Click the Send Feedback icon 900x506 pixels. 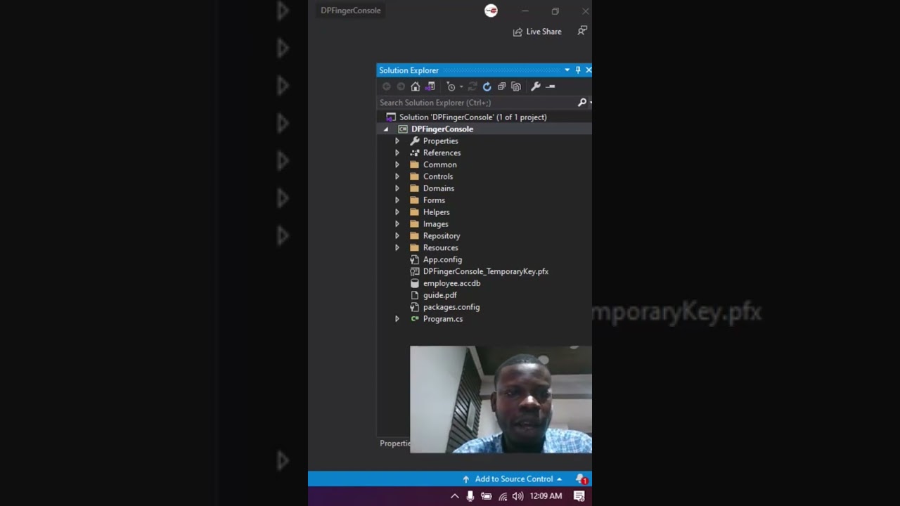click(x=582, y=31)
